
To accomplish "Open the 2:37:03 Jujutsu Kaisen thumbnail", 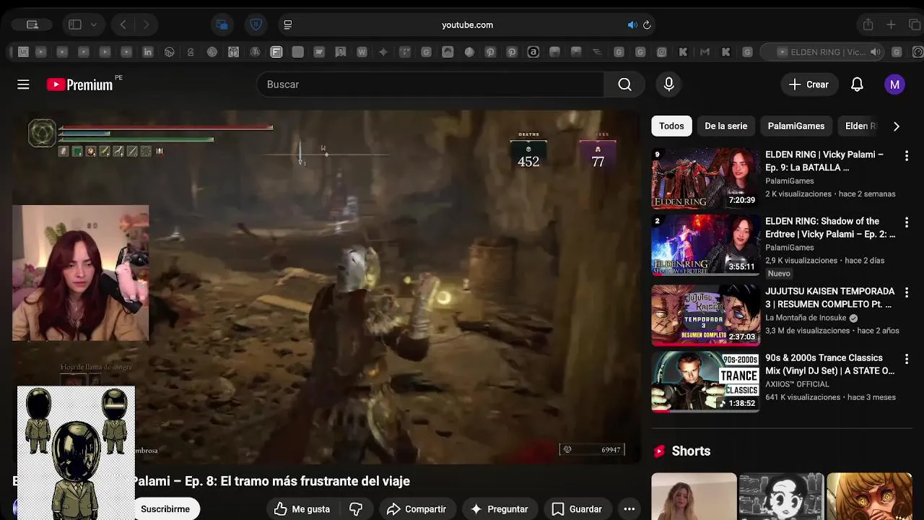I will (x=705, y=315).
